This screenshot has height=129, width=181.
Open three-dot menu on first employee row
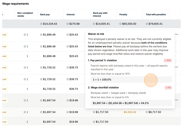176,34
